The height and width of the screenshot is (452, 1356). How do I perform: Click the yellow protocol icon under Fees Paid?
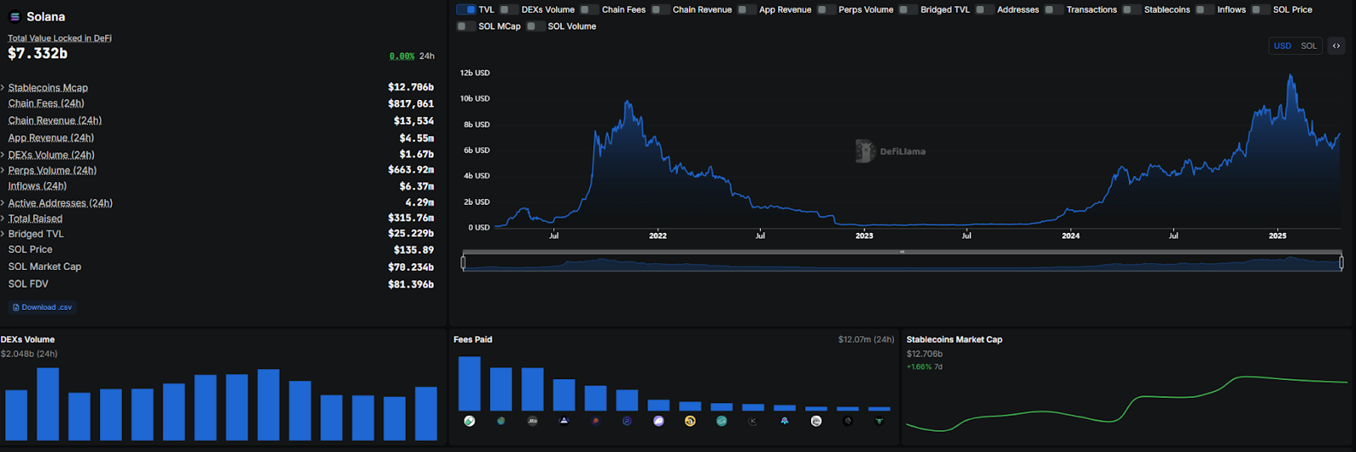(690, 421)
